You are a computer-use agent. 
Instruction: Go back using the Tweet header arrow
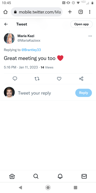click(6, 24)
